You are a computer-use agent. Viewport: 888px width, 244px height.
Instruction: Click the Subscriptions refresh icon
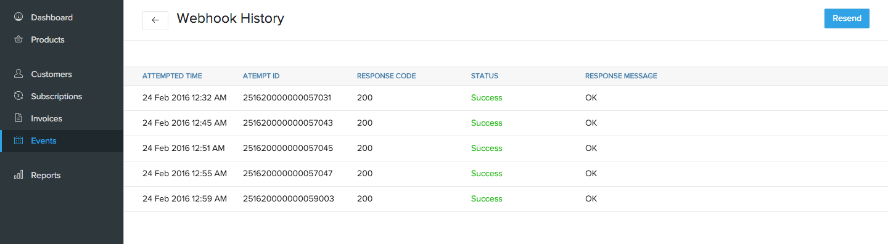[18, 96]
